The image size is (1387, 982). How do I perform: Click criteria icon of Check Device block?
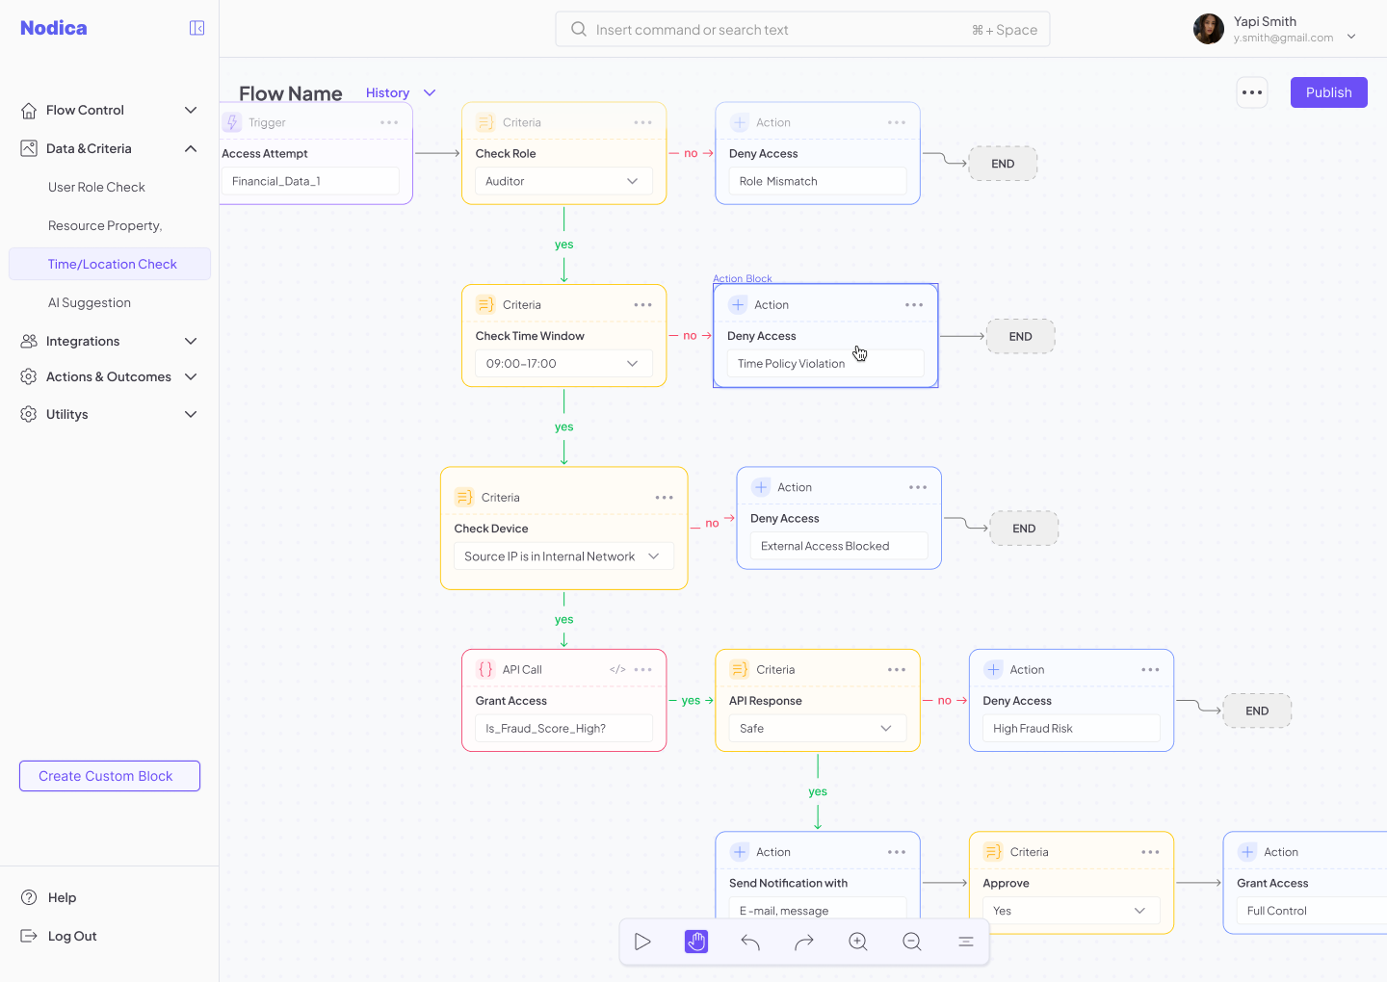coord(464,497)
